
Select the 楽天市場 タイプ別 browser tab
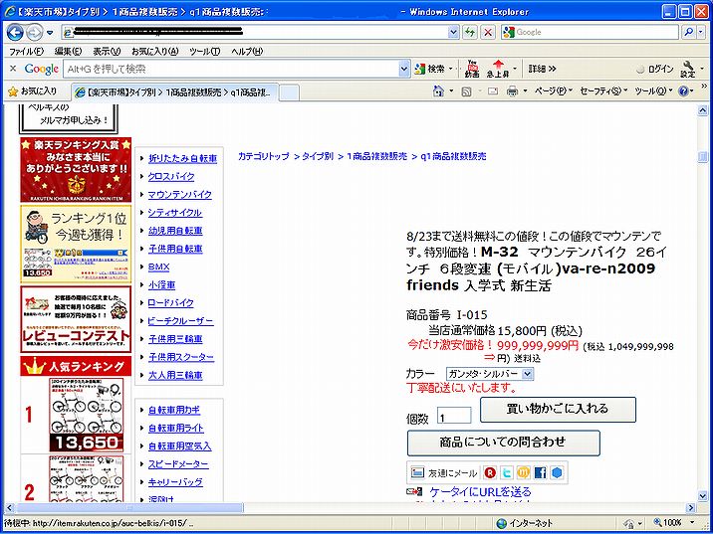[173, 92]
